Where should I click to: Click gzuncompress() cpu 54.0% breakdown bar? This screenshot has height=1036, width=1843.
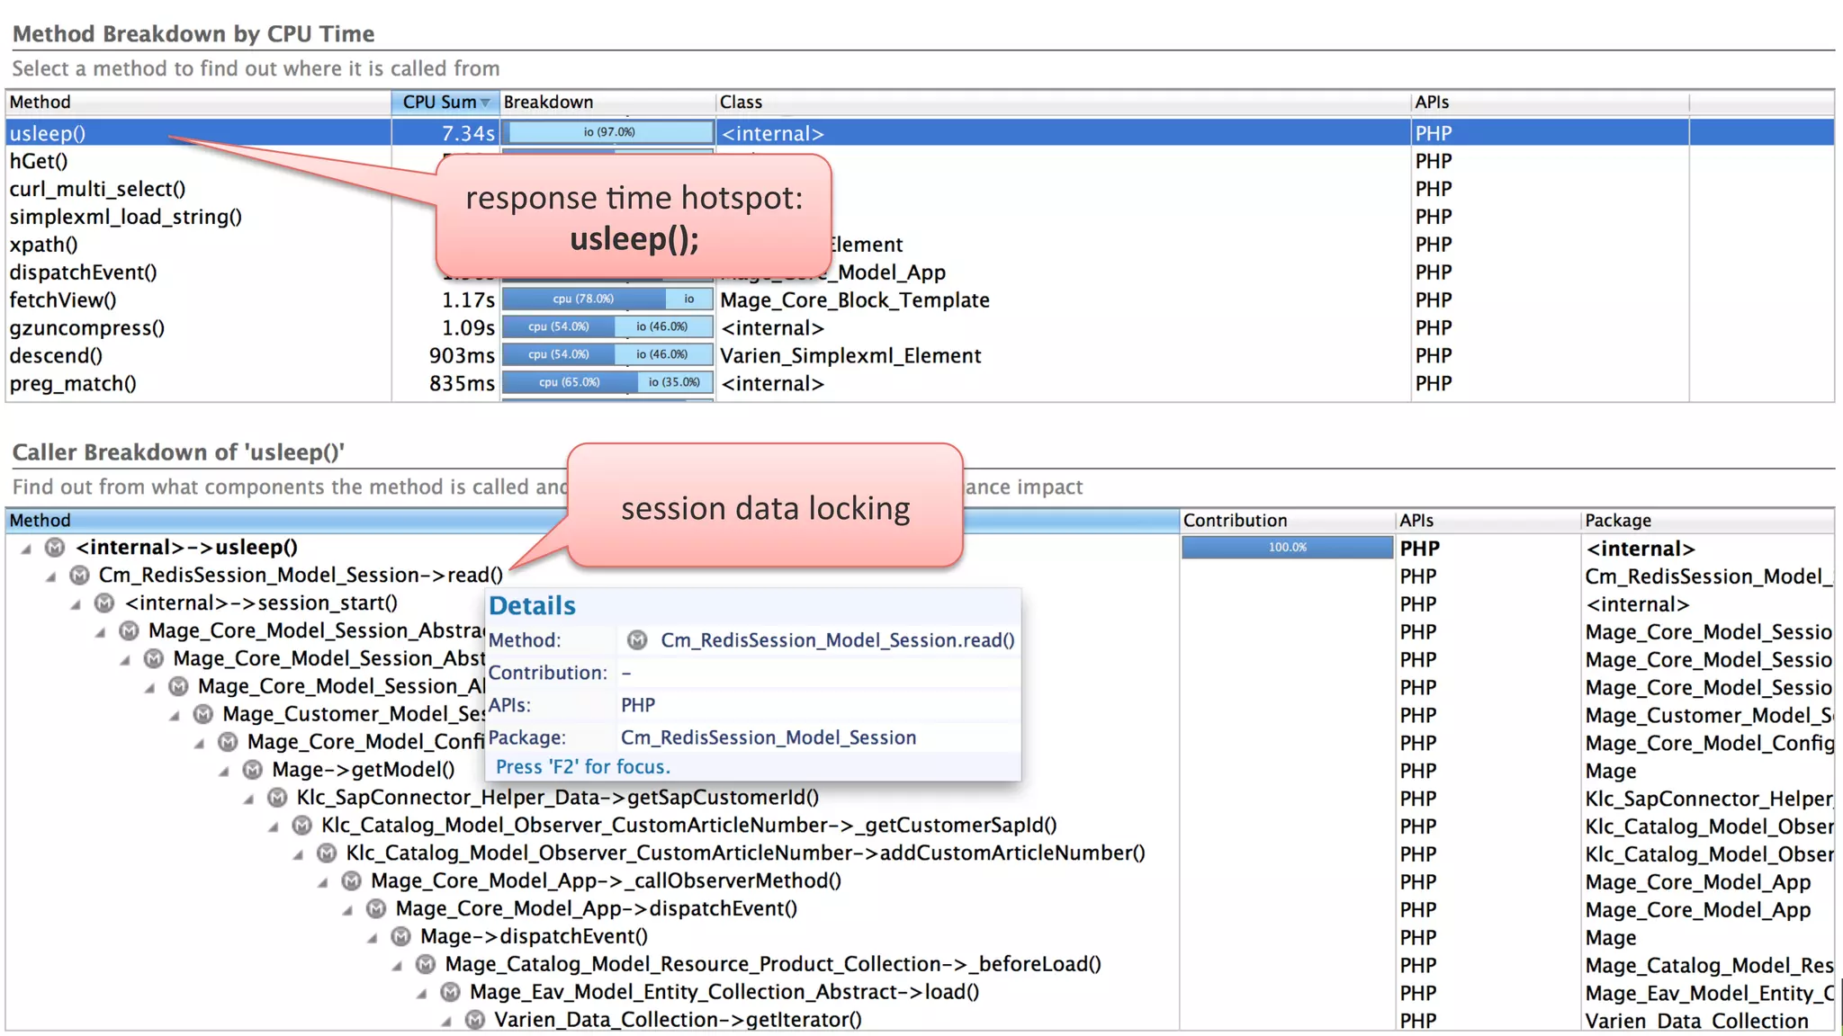point(558,327)
